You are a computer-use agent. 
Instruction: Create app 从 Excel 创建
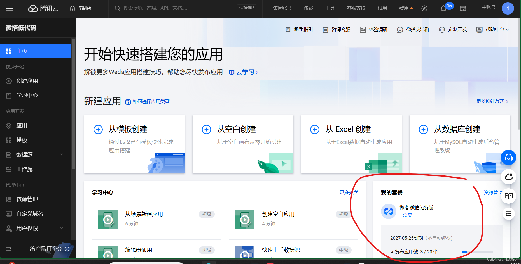351,144
